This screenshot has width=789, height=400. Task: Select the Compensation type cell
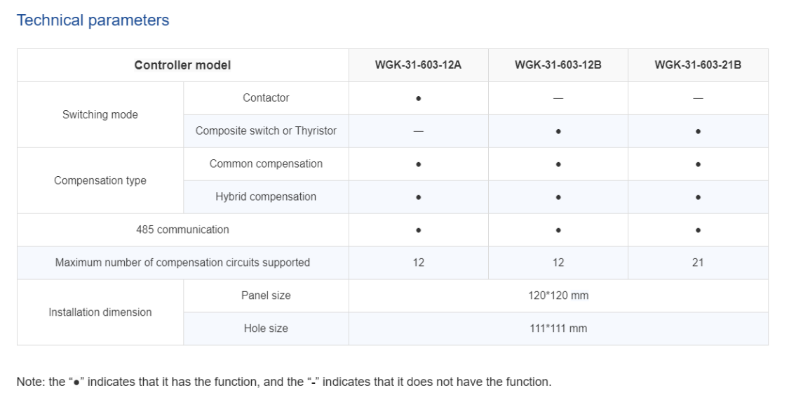100,180
